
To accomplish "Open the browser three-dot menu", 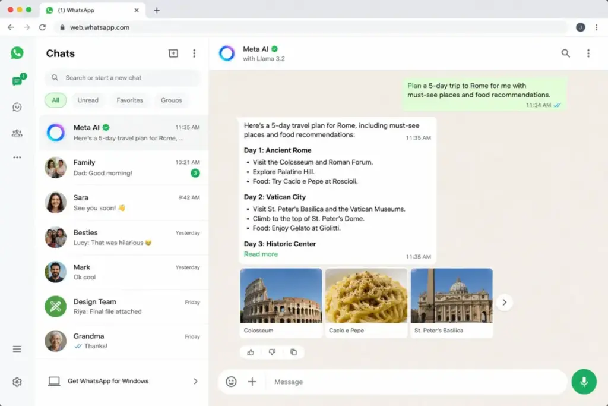I will click(596, 27).
